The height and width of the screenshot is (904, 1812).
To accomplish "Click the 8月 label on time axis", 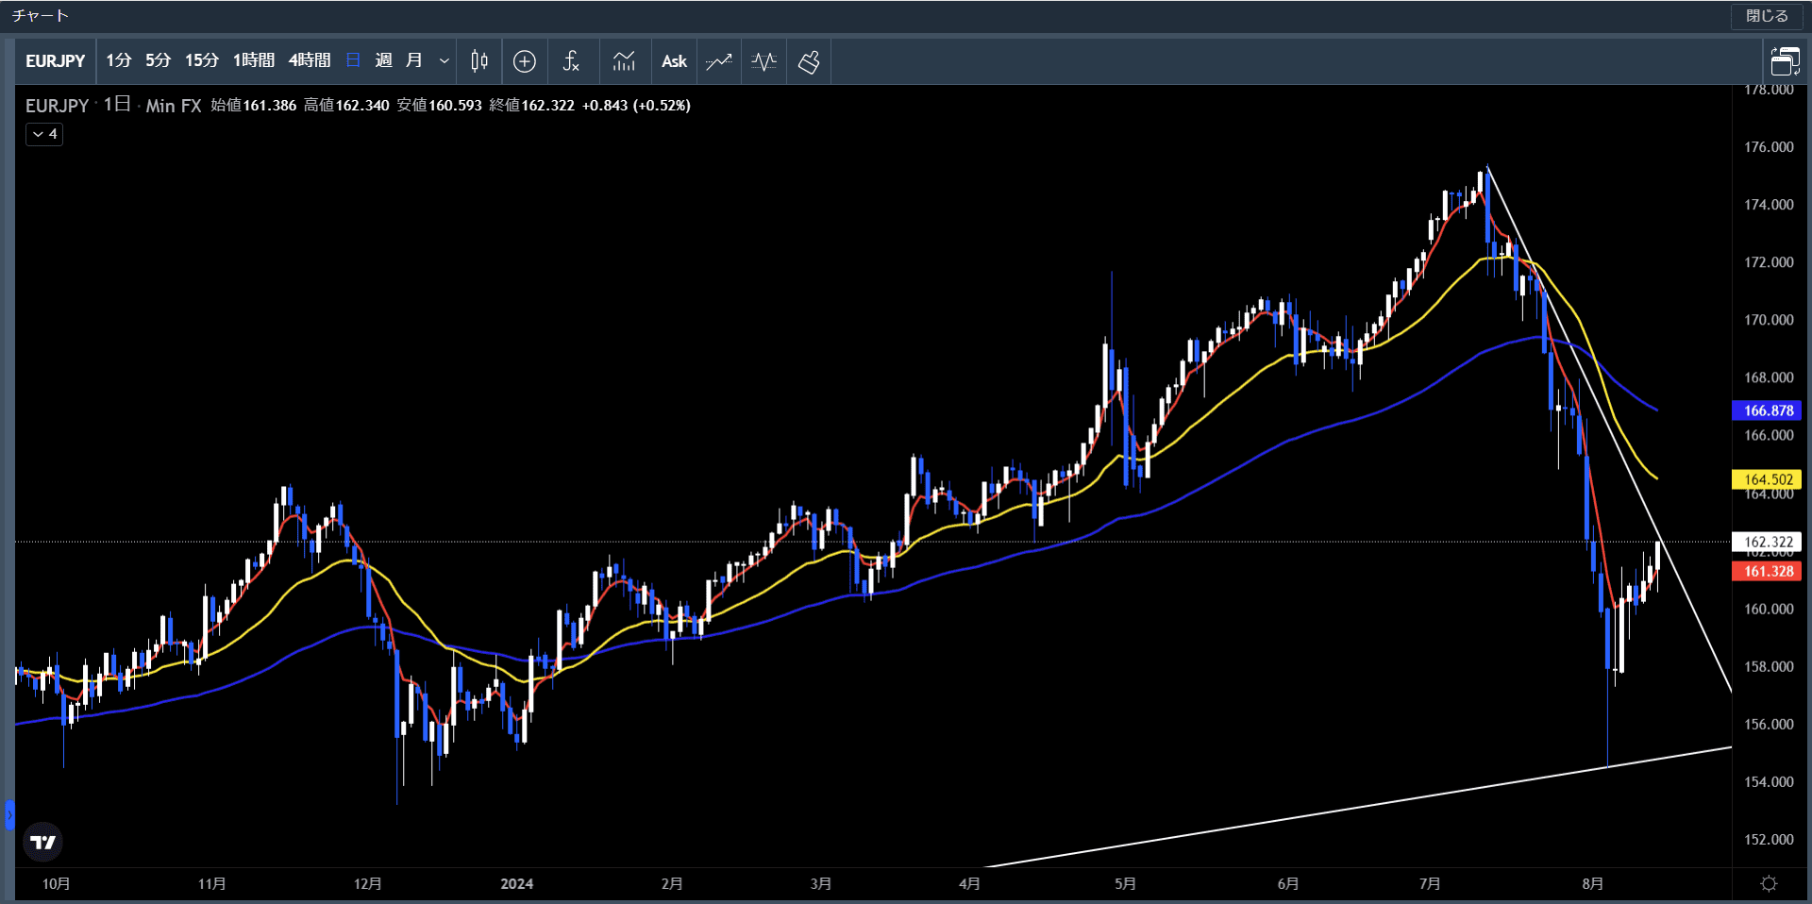I will (x=1593, y=884).
